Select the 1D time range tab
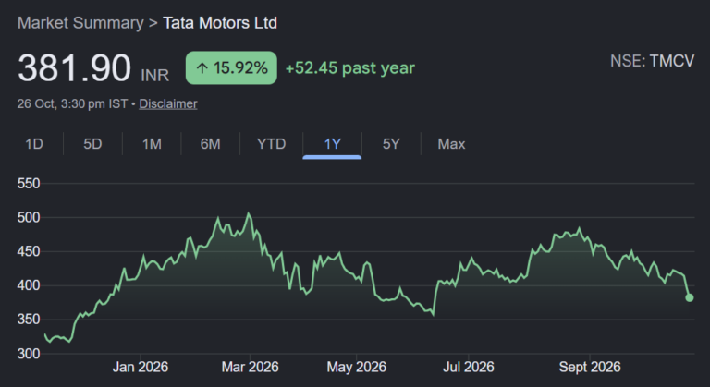 click(34, 144)
